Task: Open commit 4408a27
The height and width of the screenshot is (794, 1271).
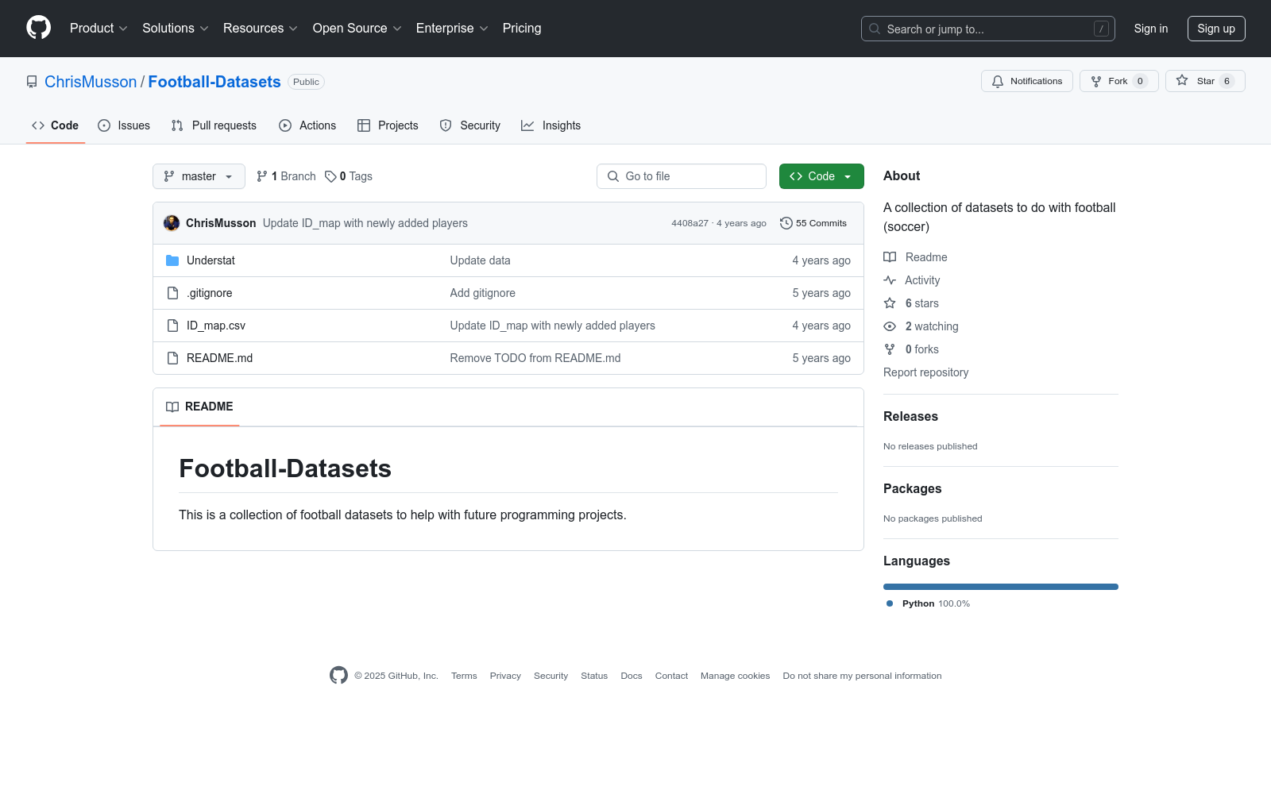Action: tap(690, 223)
